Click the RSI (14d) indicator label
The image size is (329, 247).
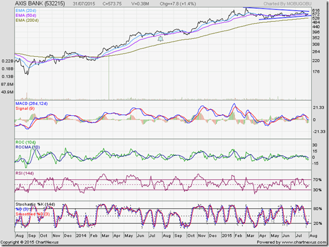point(25,173)
